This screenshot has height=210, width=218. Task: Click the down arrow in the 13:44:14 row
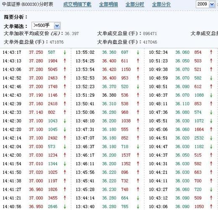(138, 198)
